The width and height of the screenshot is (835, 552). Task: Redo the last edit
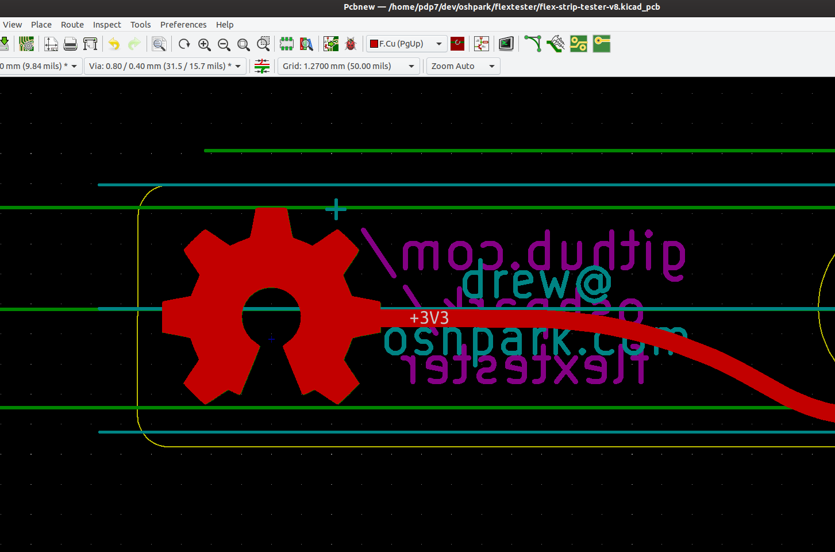[134, 44]
